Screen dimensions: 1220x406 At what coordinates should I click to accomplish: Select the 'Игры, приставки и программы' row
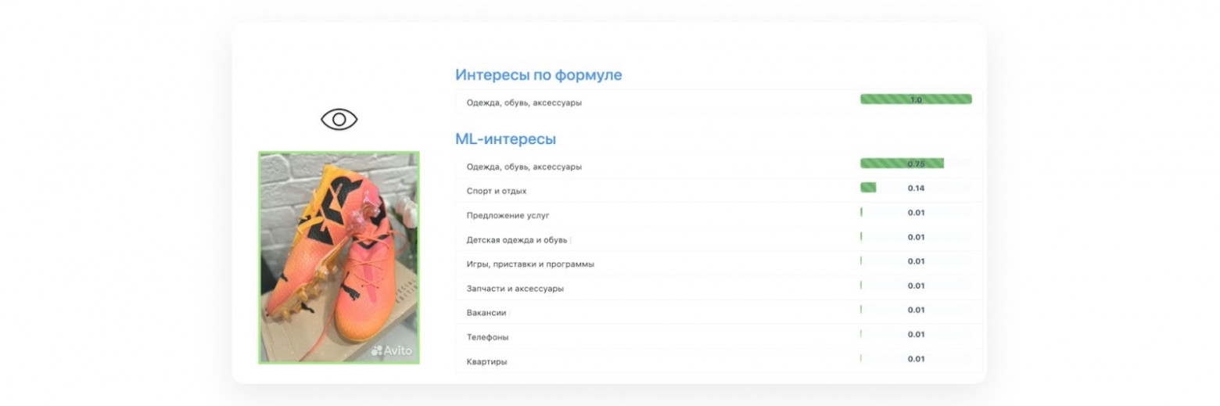pos(718,263)
